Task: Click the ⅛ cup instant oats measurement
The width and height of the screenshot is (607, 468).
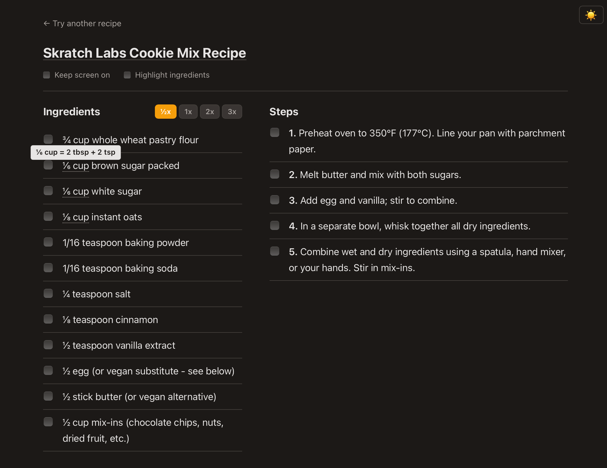Action: point(76,217)
